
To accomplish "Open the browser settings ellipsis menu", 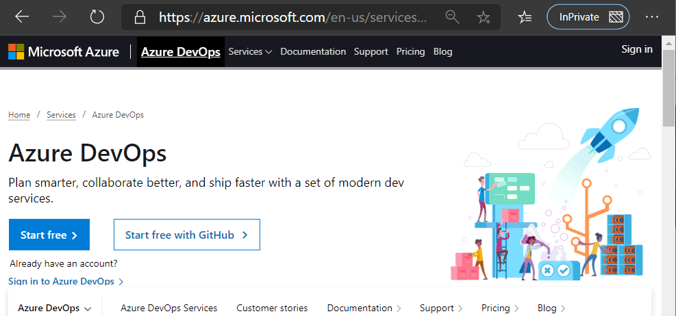I will (x=652, y=17).
